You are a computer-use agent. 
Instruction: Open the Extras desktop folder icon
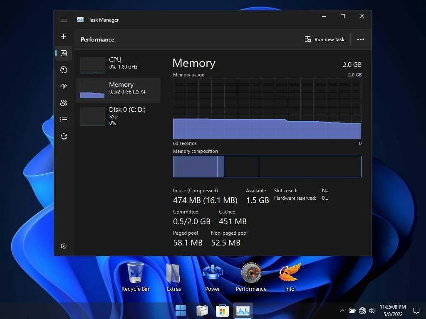(173, 277)
